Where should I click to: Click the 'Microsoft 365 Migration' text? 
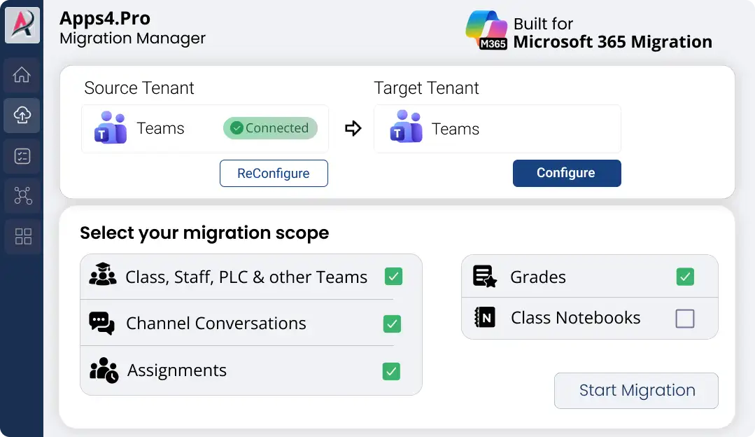click(x=612, y=42)
